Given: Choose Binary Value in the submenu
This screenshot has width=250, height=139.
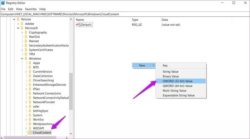Looking at the screenshot, I should [x=181, y=76].
